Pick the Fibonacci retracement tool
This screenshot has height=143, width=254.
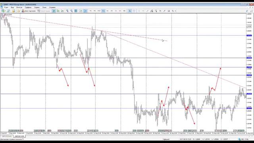pos(156,11)
